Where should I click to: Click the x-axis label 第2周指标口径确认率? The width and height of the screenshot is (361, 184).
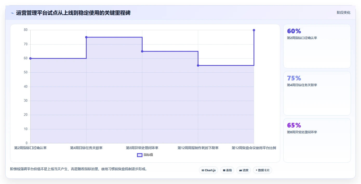pyautogui.click(x=30, y=148)
